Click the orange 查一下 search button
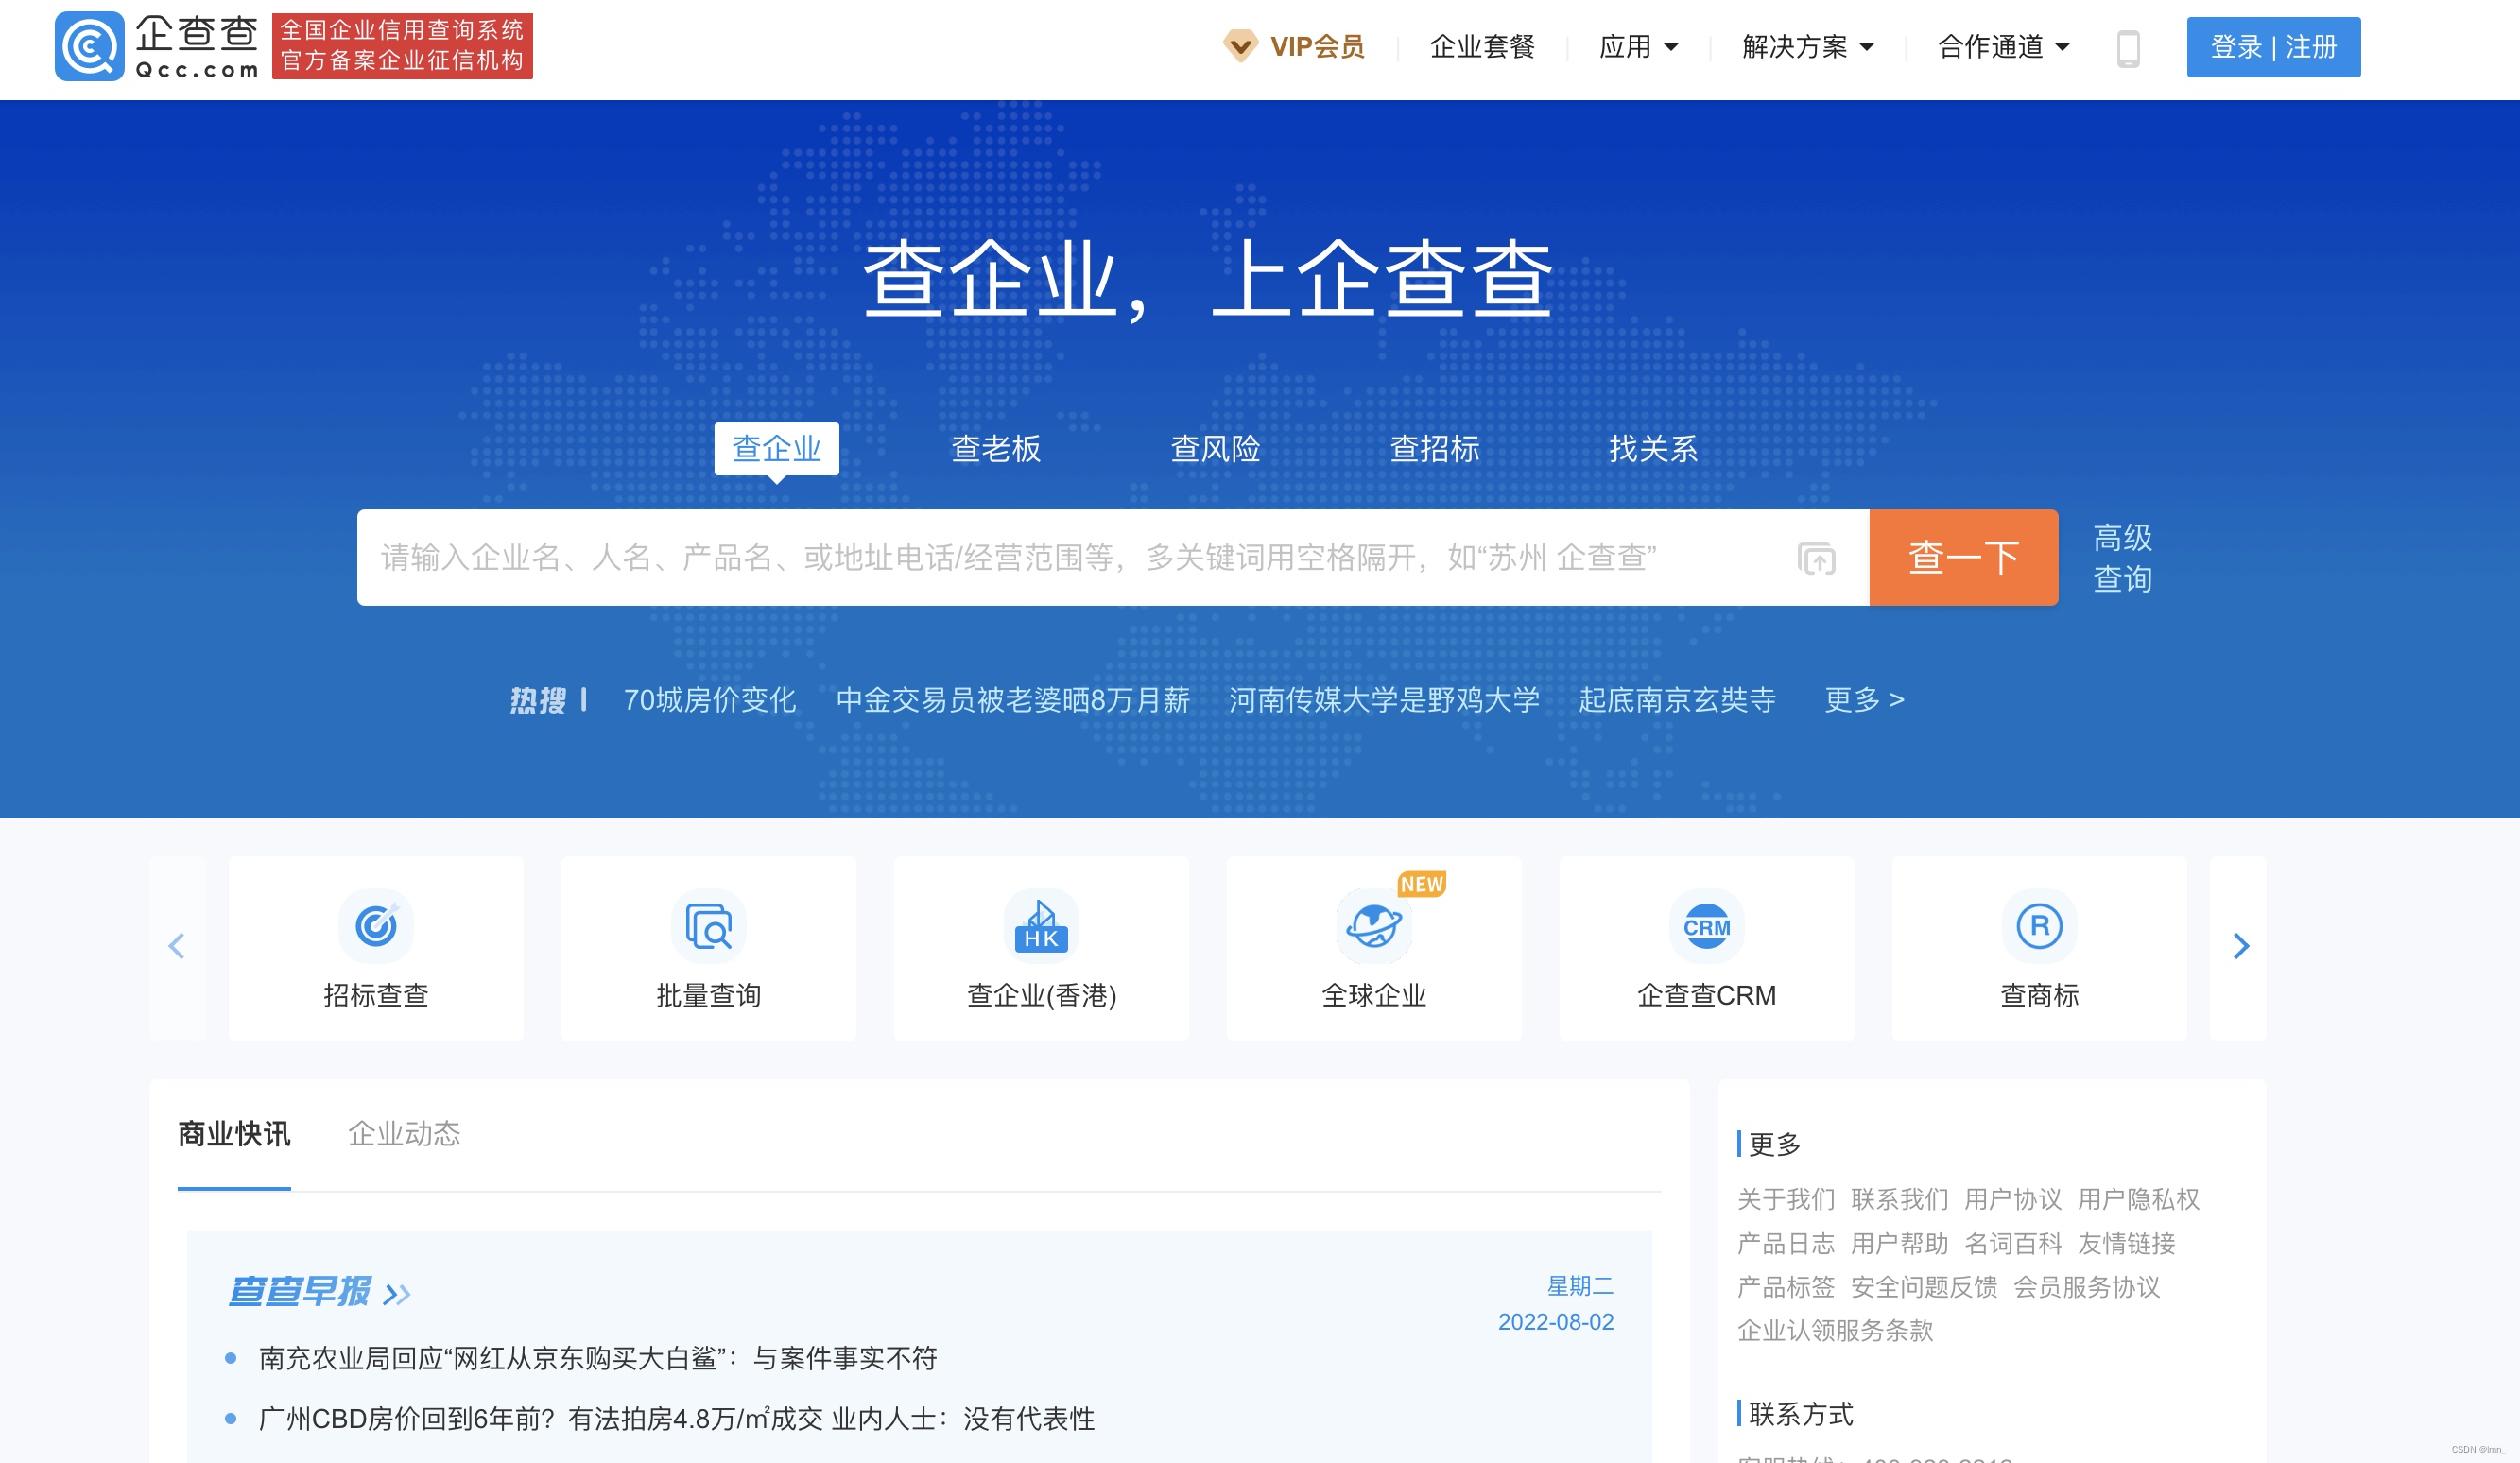This screenshot has height=1463, width=2520. (x=1962, y=558)
